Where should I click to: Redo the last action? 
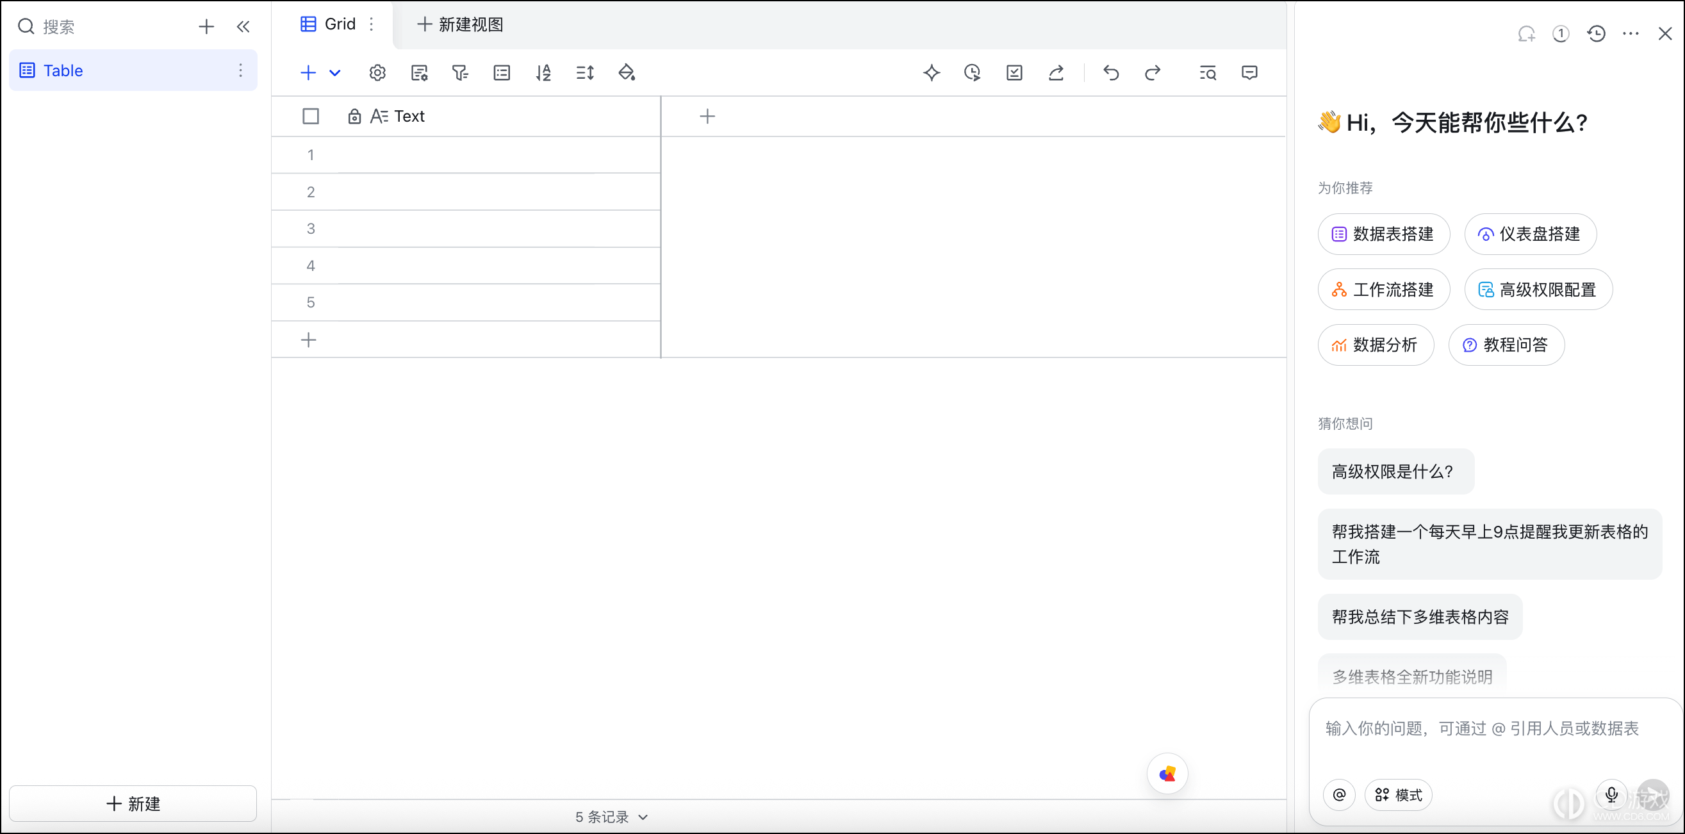point(1153,72)
